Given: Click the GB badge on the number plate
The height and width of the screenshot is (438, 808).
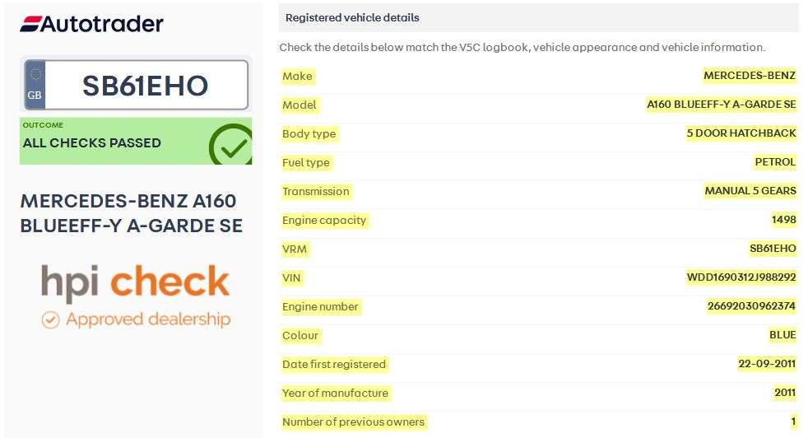Looking at the screenshot, I should [x=35, y=86].
